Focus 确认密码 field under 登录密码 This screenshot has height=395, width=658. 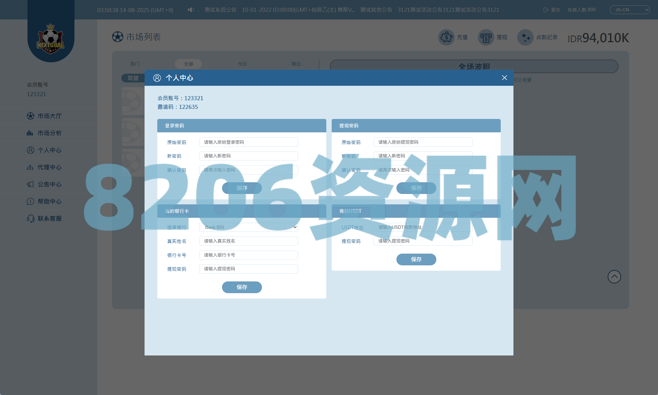[x=249, y=170]
